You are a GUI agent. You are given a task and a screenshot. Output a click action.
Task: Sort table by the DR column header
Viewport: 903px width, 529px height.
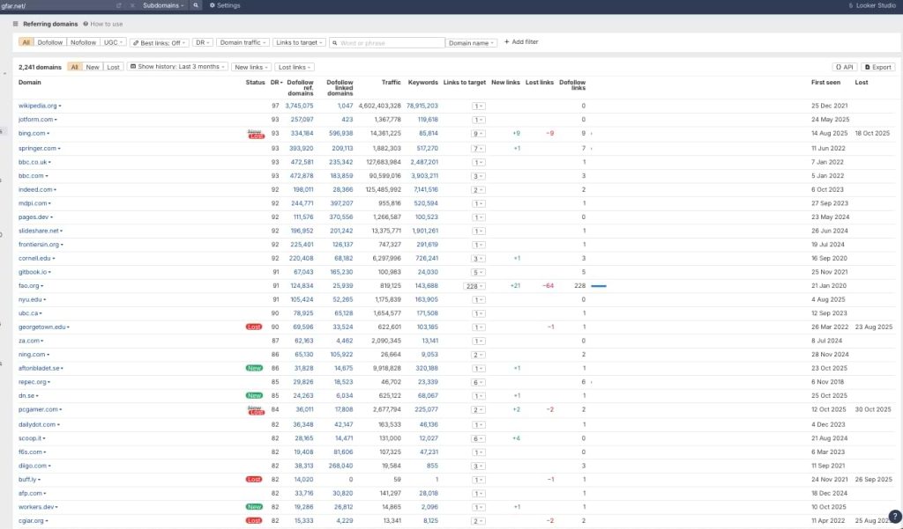[274, 83]
